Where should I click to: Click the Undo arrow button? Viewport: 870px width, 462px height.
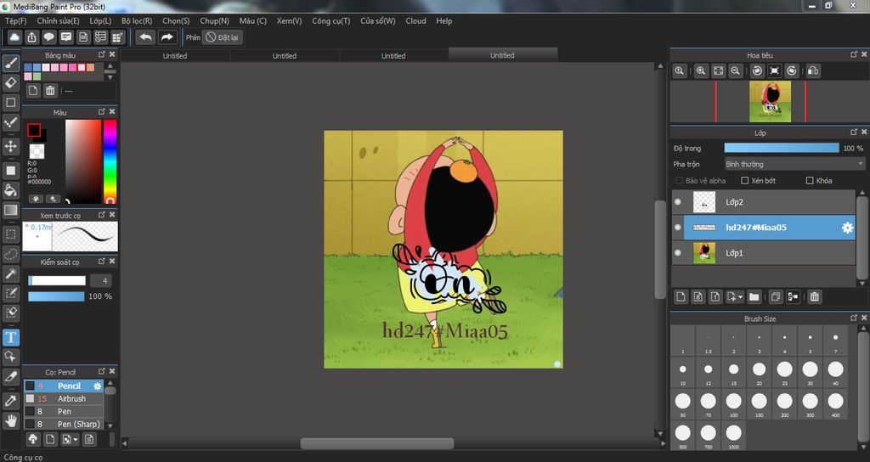coord(146,37)
